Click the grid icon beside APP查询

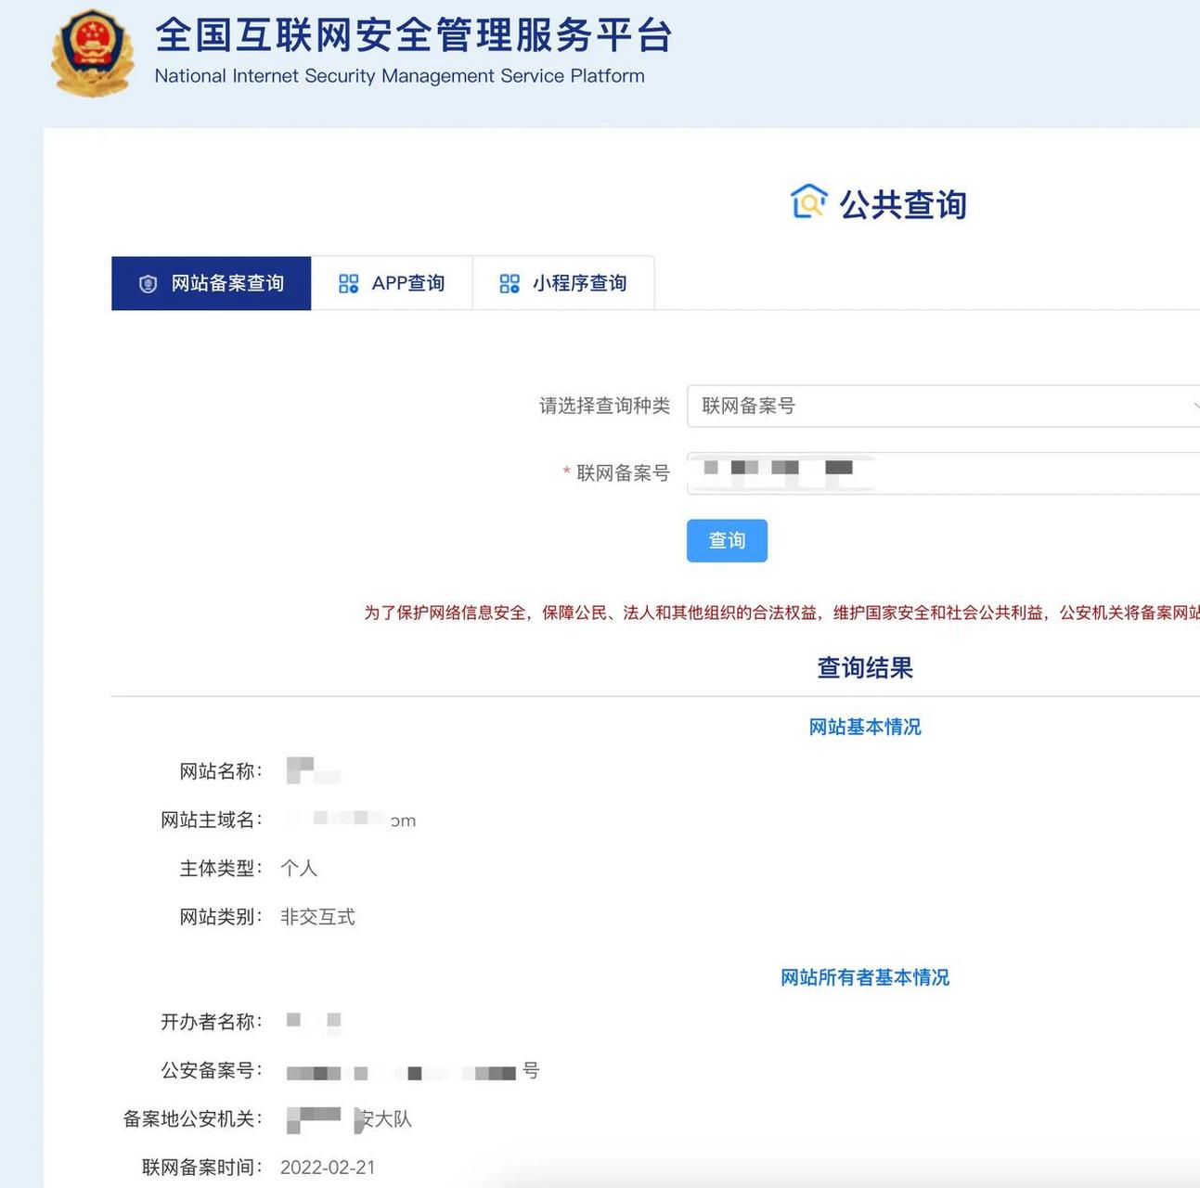point(349,284)
